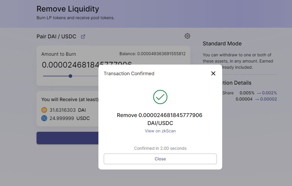Click the 0.005% current share value

click(x=247, y=93)
